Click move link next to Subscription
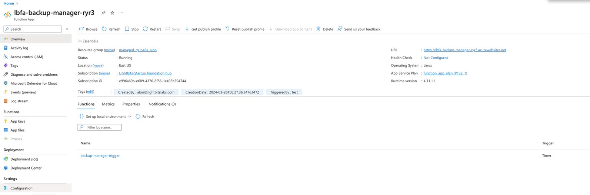 (104, 73)
